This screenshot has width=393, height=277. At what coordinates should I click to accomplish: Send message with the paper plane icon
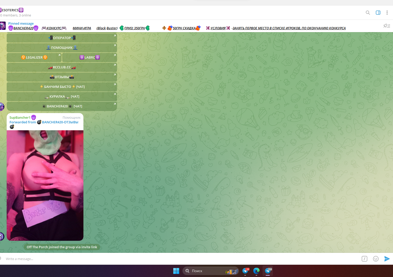coord(387,259)
